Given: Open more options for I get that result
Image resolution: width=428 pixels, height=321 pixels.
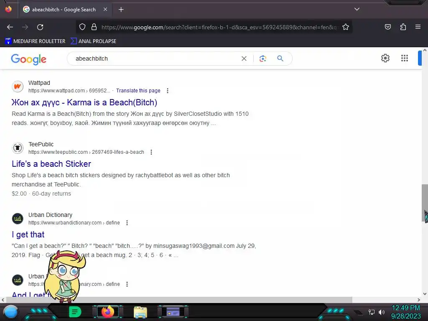Looking at the screenshot, I should [x=127, y=223].
